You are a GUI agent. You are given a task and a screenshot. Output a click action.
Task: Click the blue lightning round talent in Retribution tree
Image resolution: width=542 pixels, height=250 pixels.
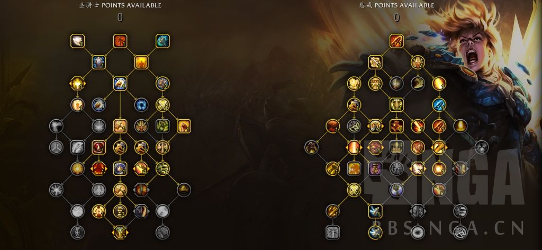(439, 105)
